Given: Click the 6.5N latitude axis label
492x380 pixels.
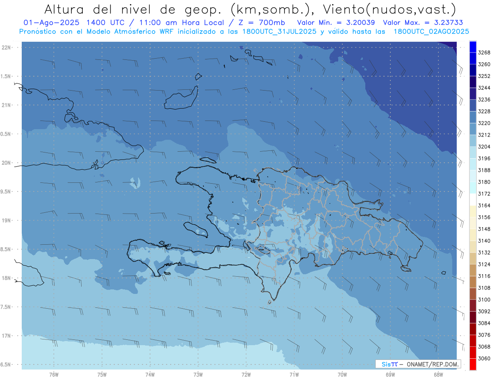Looking at the screenshot, I should pyautogui.click(x=6, y=364).
